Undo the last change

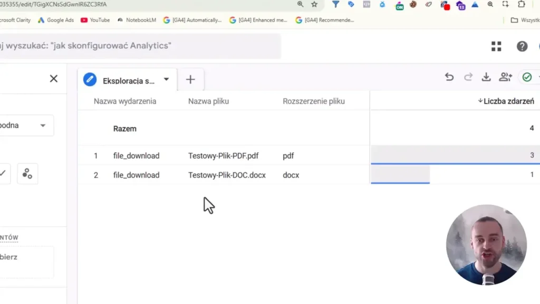[x=449, y=77]
